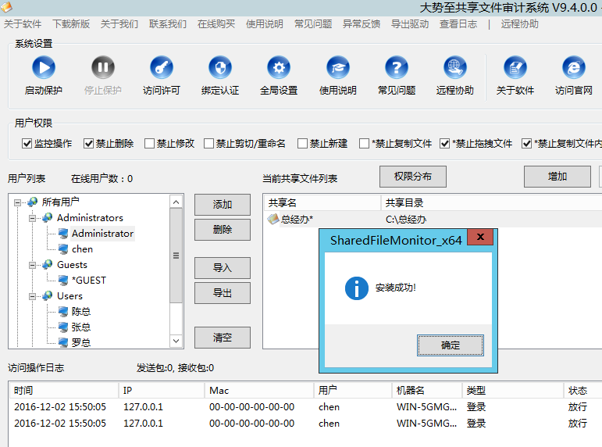Screen dimensions: 602x447
Task: Click the 权限分布 button
Action: pos(412,176)
